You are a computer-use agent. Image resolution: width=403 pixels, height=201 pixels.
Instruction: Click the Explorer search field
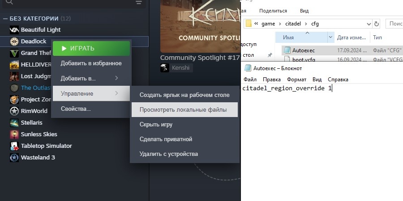(394, 24)
